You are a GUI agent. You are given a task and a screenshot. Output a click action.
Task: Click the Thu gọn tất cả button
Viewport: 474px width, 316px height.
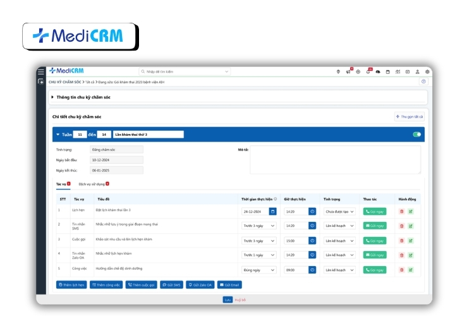pos(410,116)
